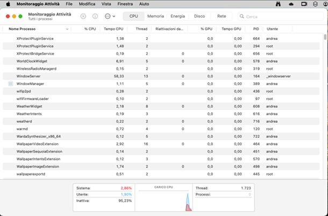The image size is (328, 216).
Task: Open the Monitoraggio Attività app menu
Action: pyautogui.click(x=38, y=4)
